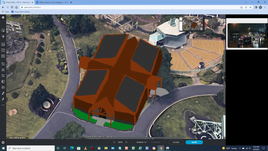Image resolution: width=268 pixels, height=151 pixels.
Task: Zoom in with the plus magnifier
Action: click(126, 142)
